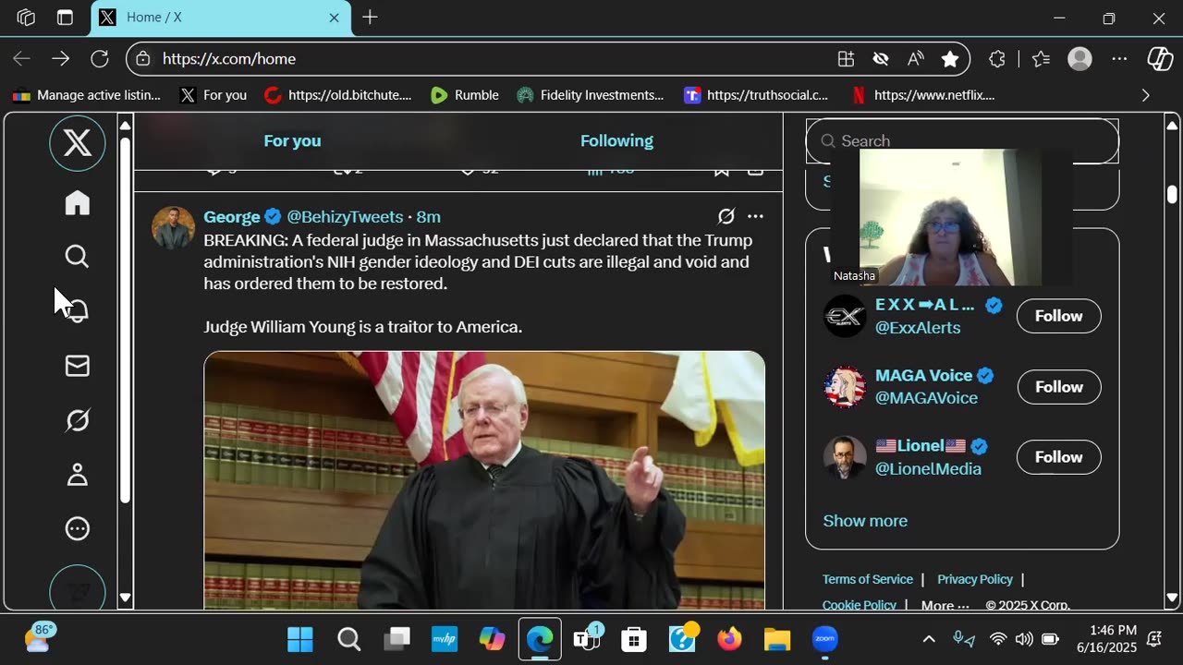Open the ExxAlerts profile avatar
The width and height of the screenshot is (1183, 665).
click(845, 316)
